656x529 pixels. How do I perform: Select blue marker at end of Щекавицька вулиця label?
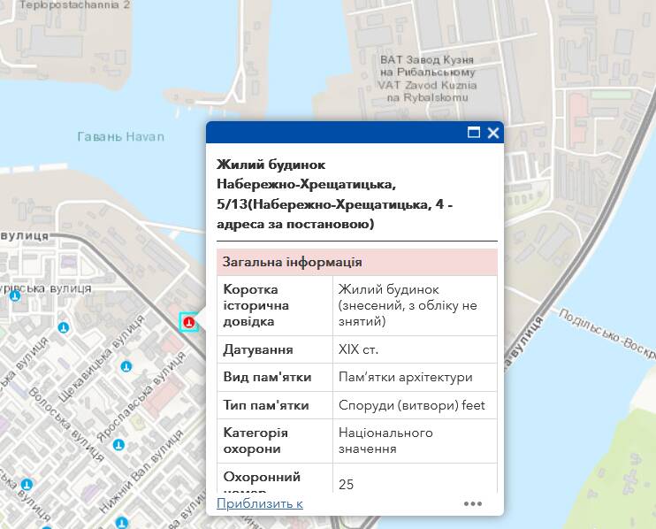pos(126,365)
